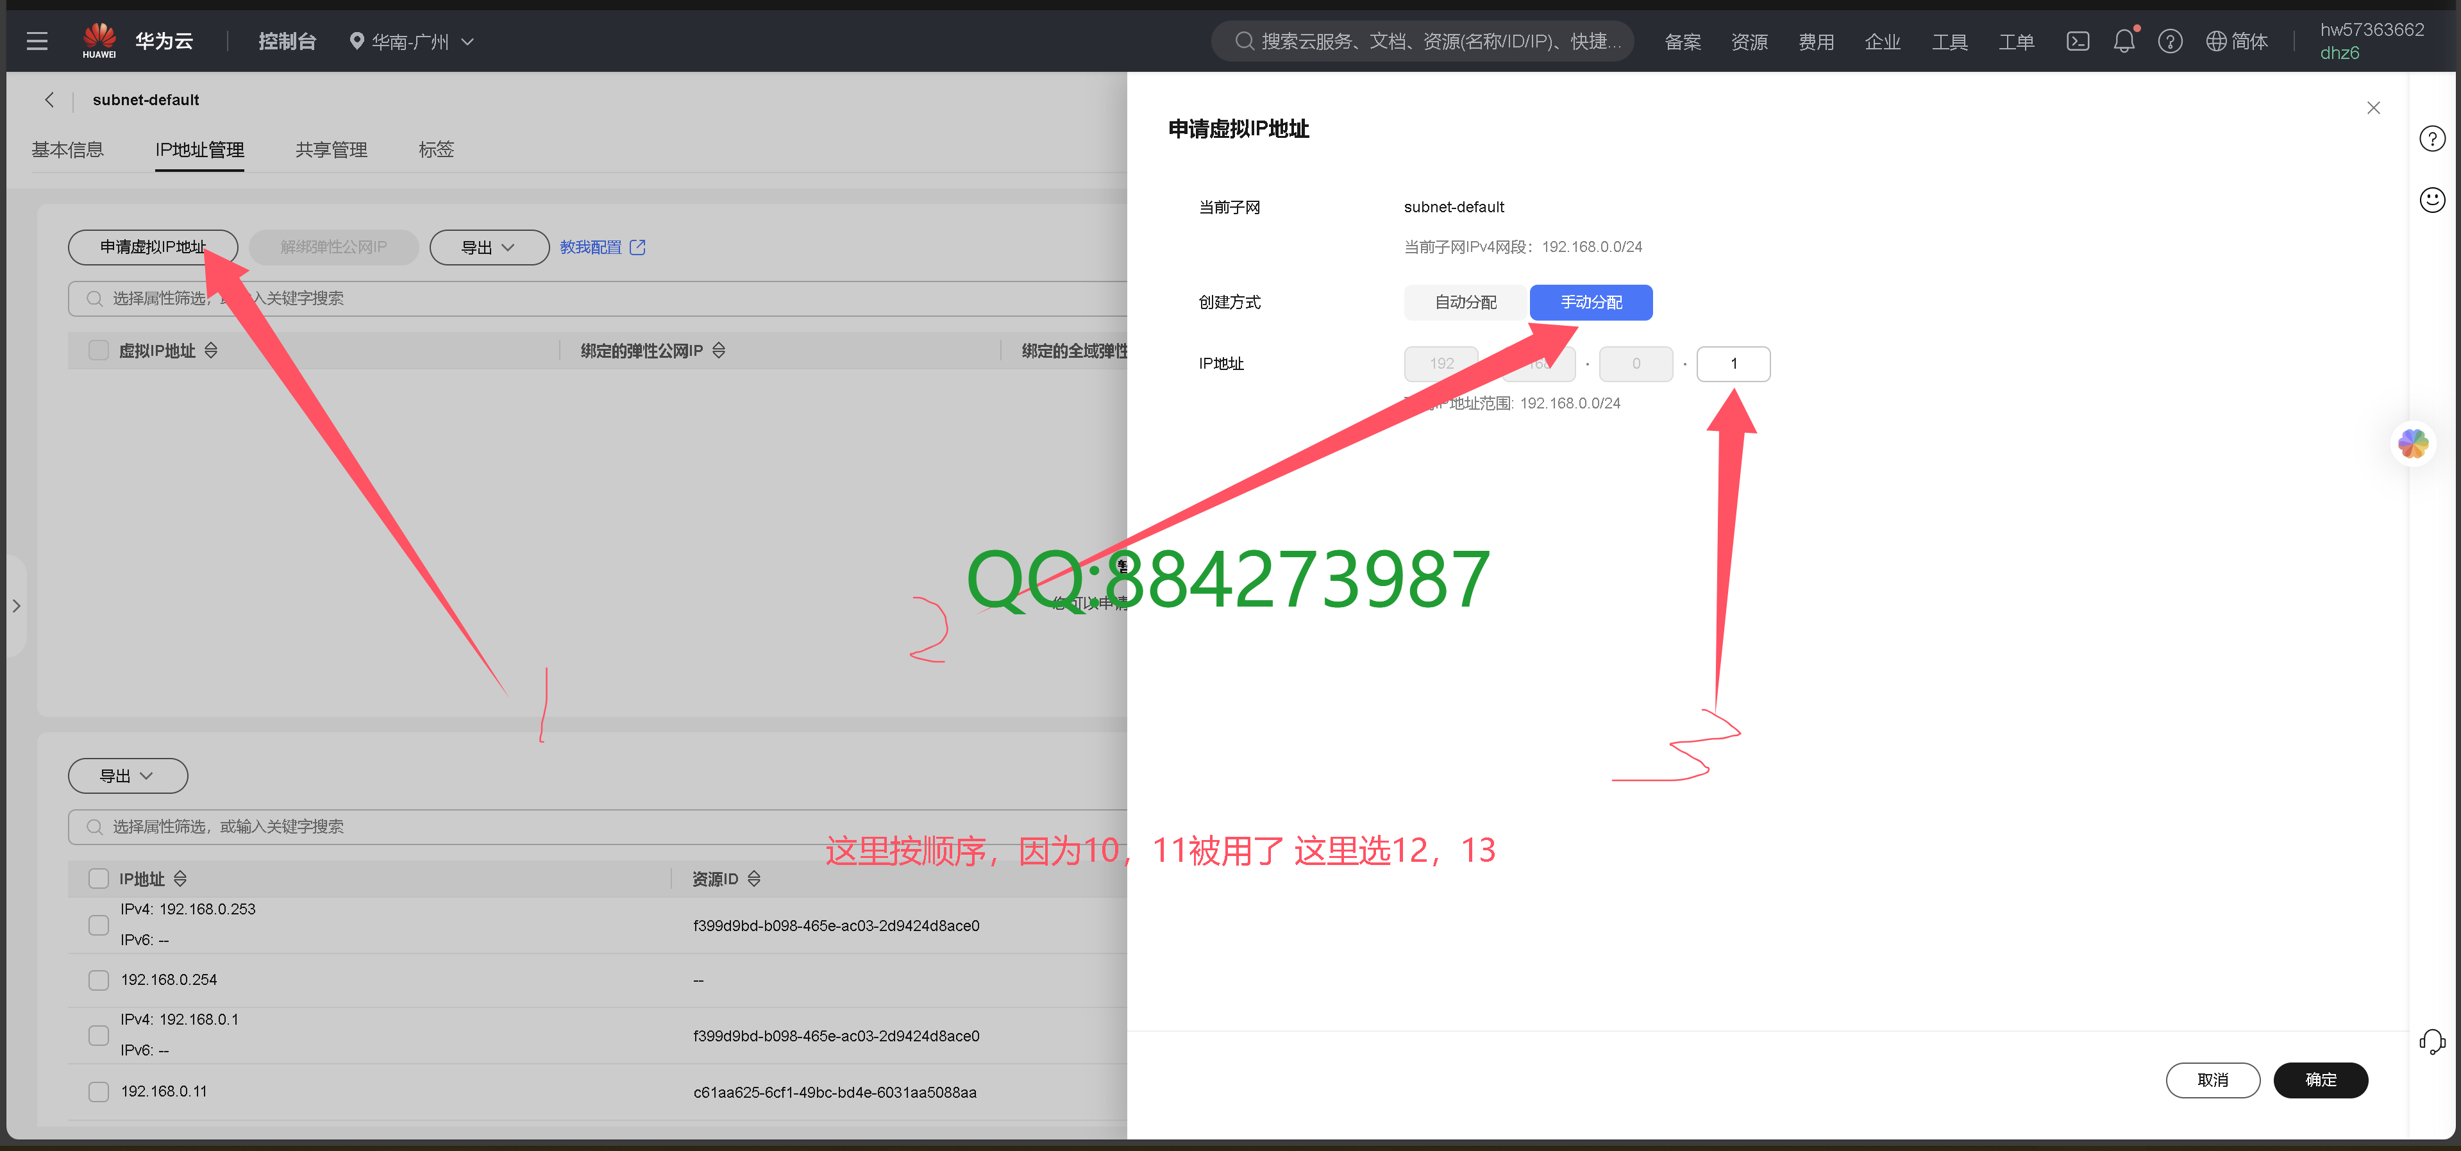
Task: Check the 192.168.0.254 row
Action: [x=98, y=980]
